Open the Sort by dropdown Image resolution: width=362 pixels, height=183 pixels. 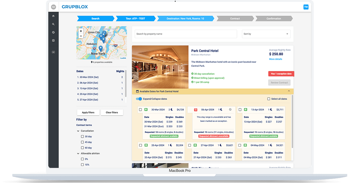pos(266,34)
